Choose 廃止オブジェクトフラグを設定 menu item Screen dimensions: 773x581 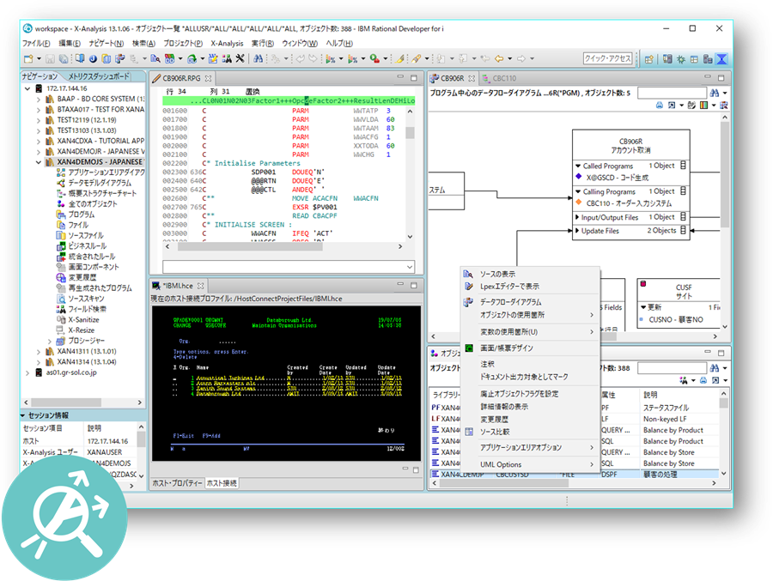pyautogui.click(x=530, y=394)
